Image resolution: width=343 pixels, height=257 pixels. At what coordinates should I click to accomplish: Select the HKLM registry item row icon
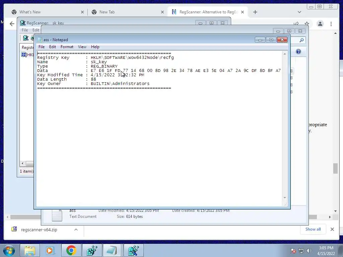coord(24,55)
